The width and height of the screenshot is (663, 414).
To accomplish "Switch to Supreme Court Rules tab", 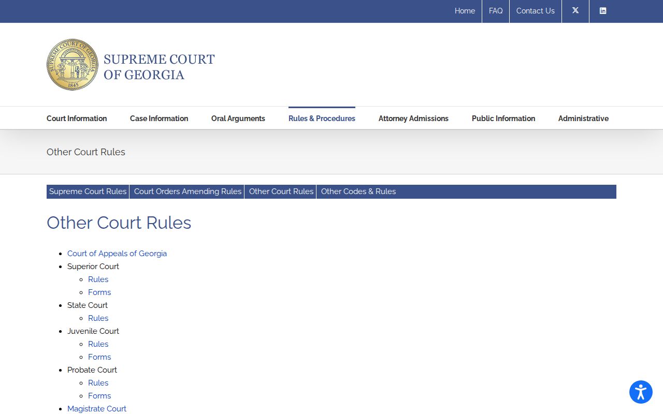I will pyautogui.click(x=88, y=191).
